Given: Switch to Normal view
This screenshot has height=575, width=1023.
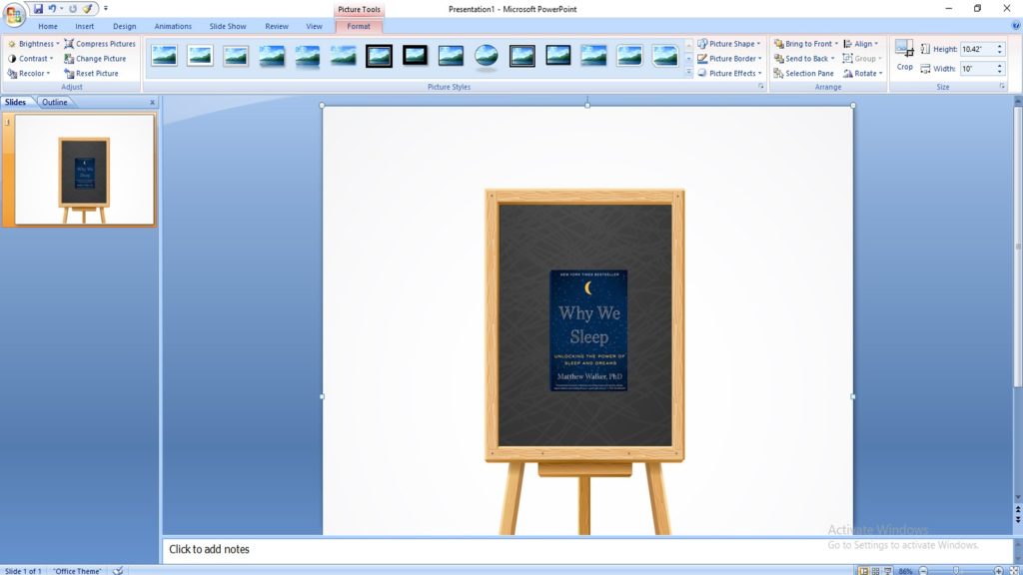Looking at the screenshot, I should point(863,570).
